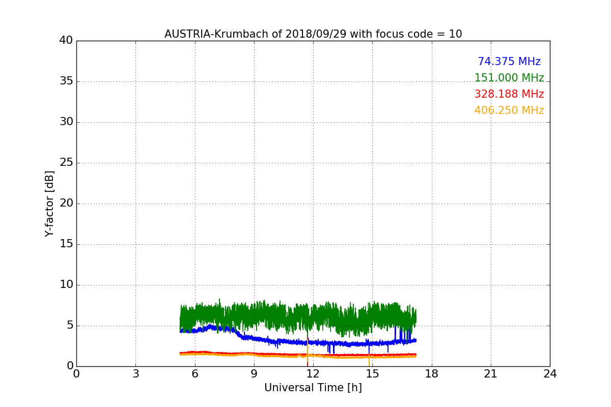Screen dimensions: 611x407
Task: Click y-axis tick label '10'
Action: click(66, 285)
